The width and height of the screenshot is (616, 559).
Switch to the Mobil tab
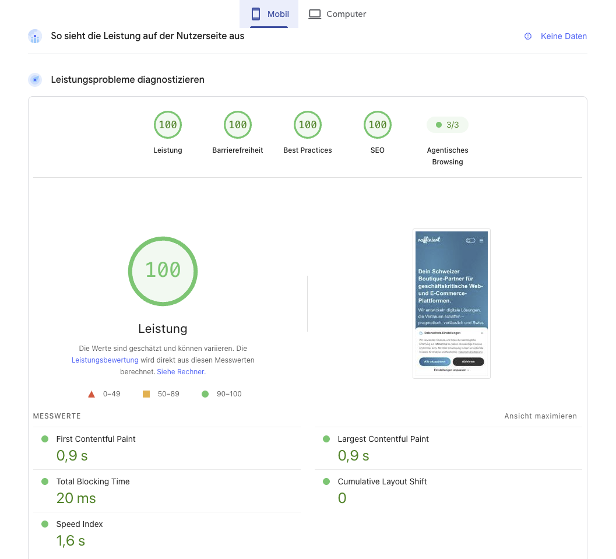[269, 14]
